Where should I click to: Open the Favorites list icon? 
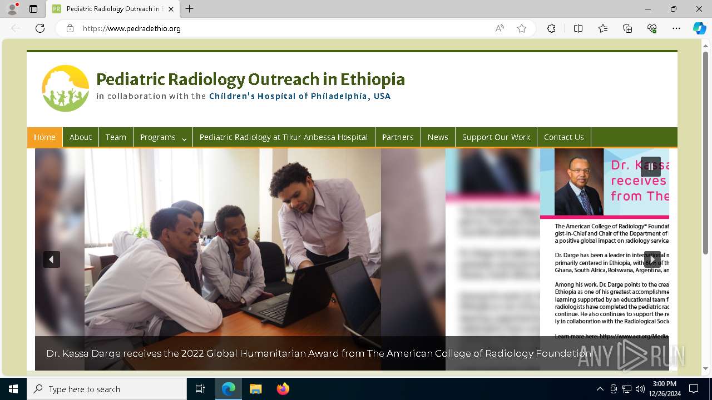603,28
